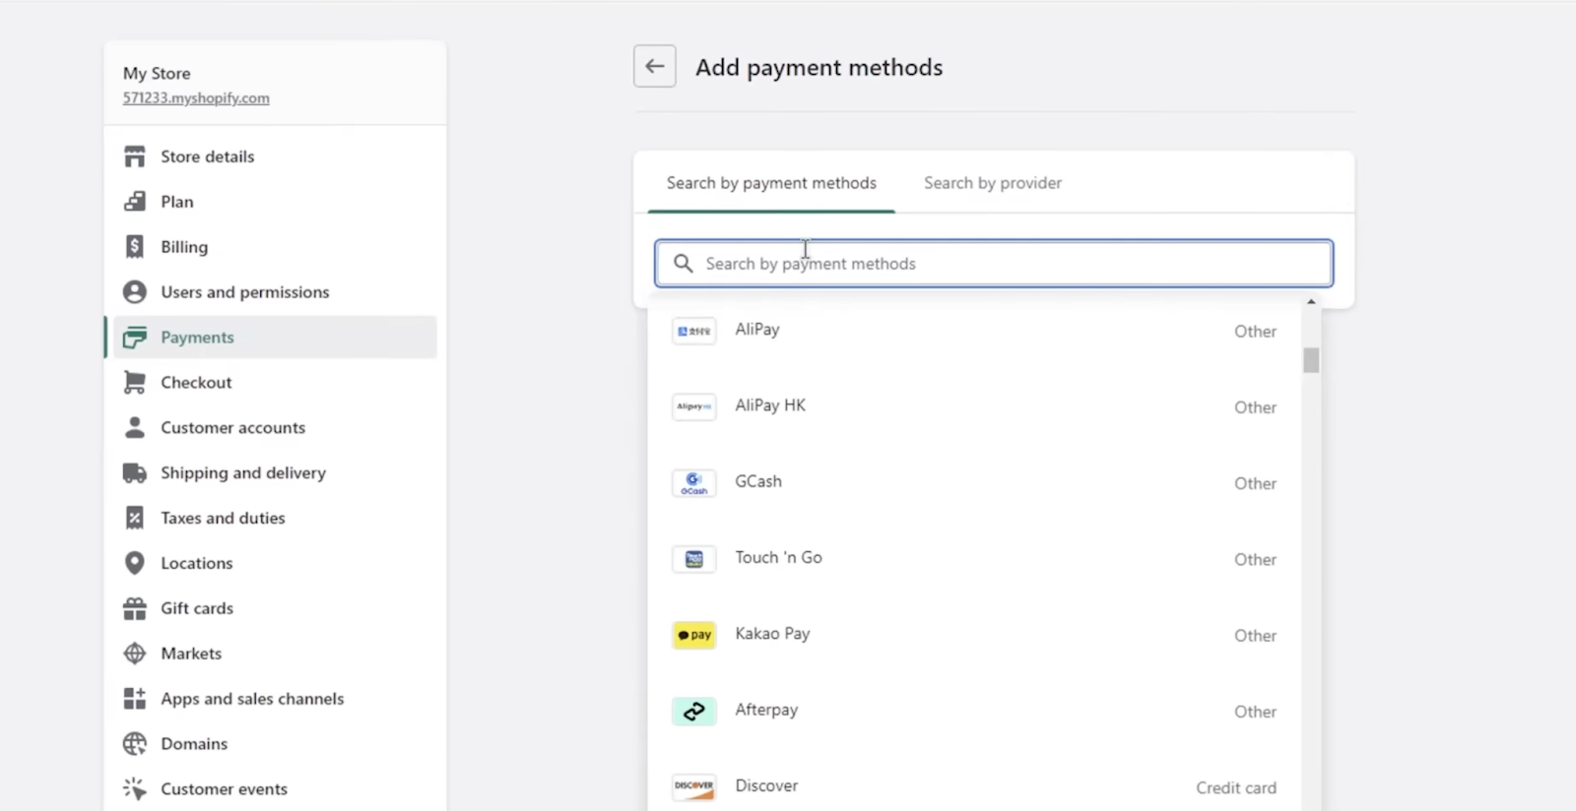
Task: Click the Plan icon in sidebar
Action: click(135, 202)
